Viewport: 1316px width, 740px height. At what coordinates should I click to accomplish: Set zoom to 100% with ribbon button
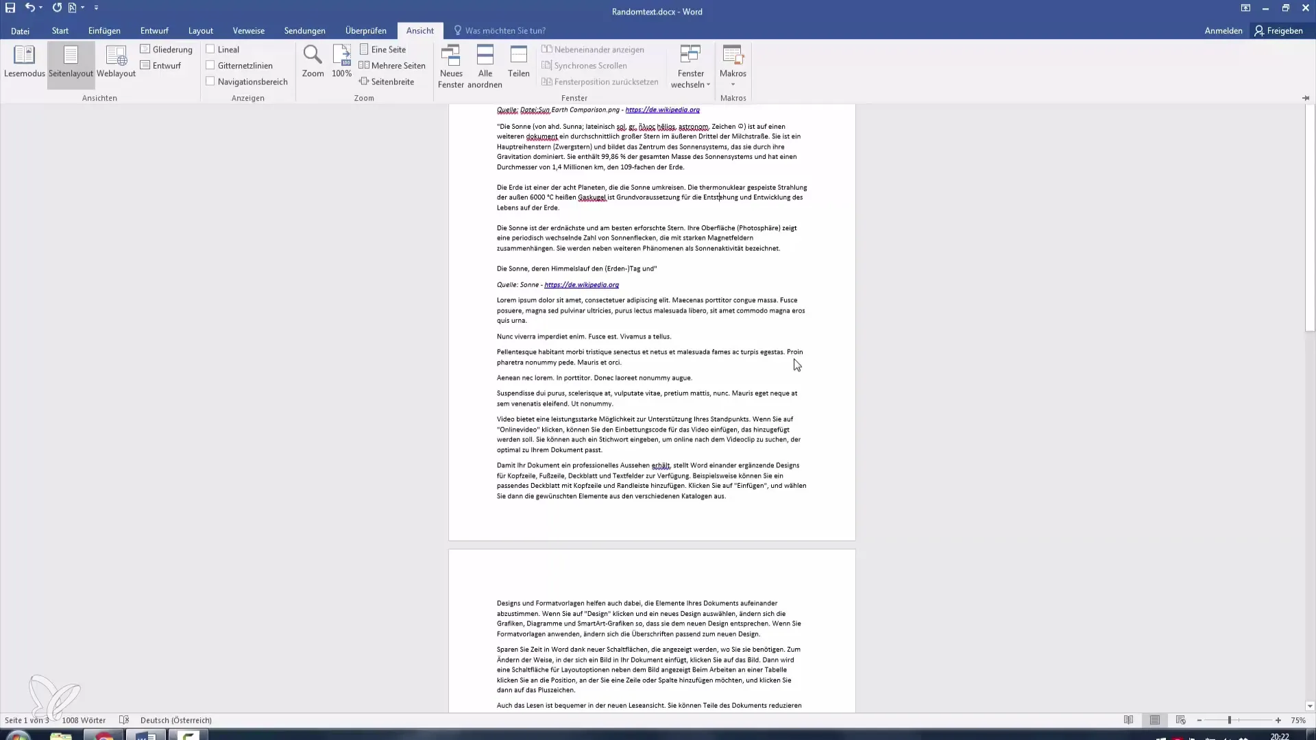pos(341,62)
